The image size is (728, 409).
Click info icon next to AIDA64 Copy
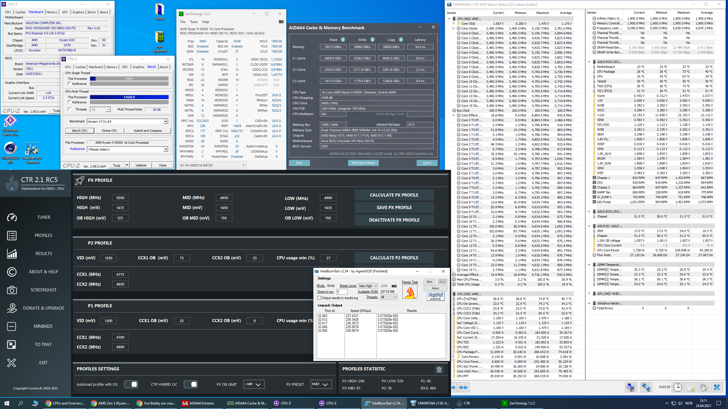tap(401, 39)
